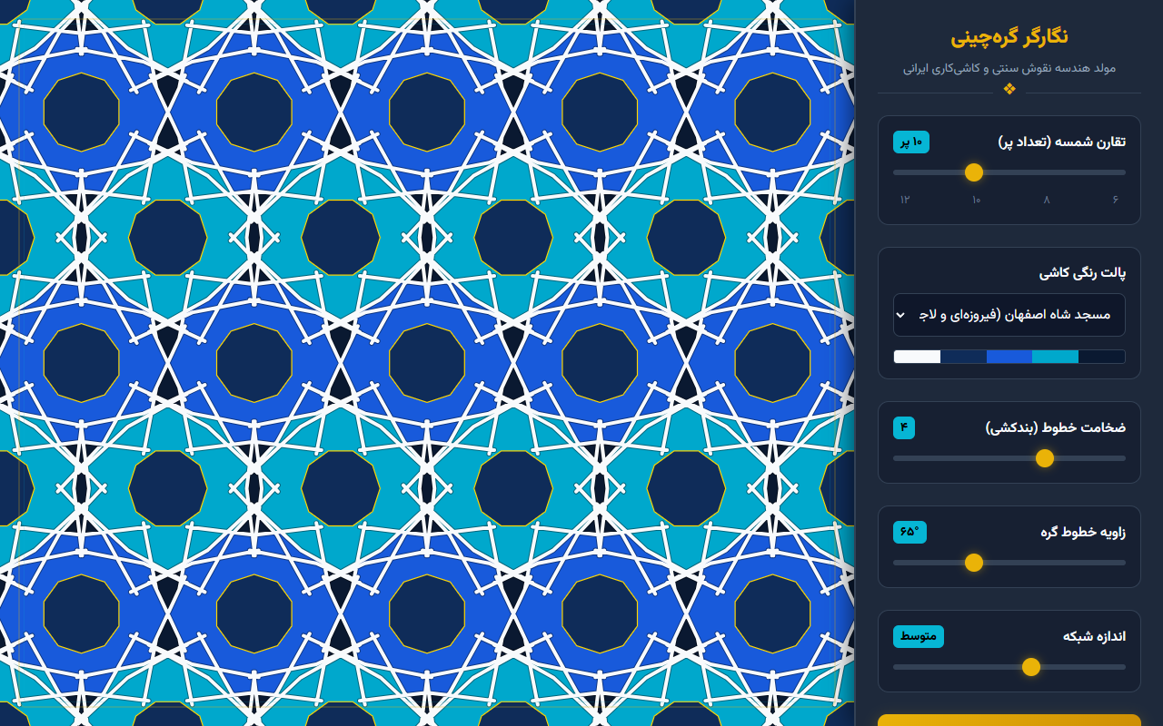Click the '۱۰ پر' value badge
The width and height of the screenshot is (1163, 726).
tap(911, 142)
